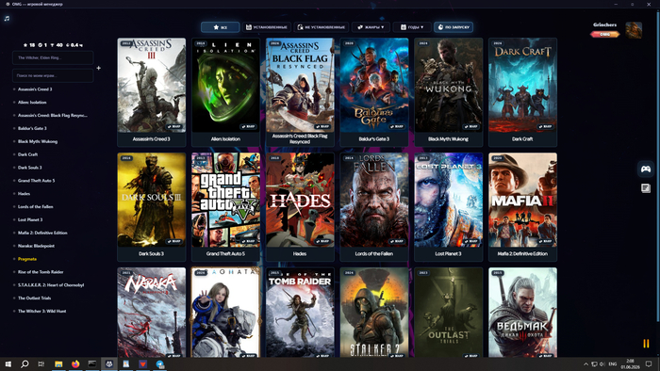Open Windows Start menu
Screen dimensions: 660x371
click(x=8, y=363)
